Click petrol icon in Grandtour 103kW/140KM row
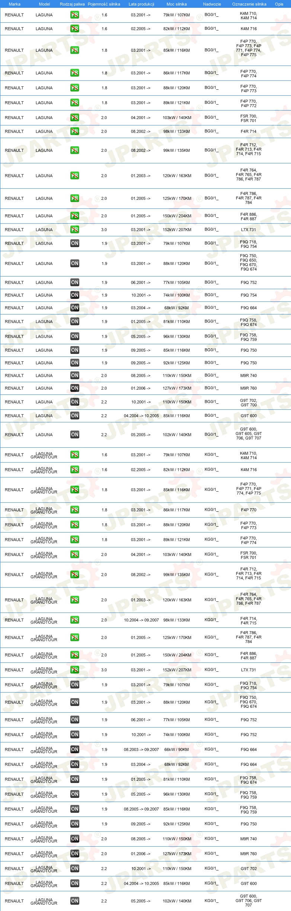 point(74,554)
